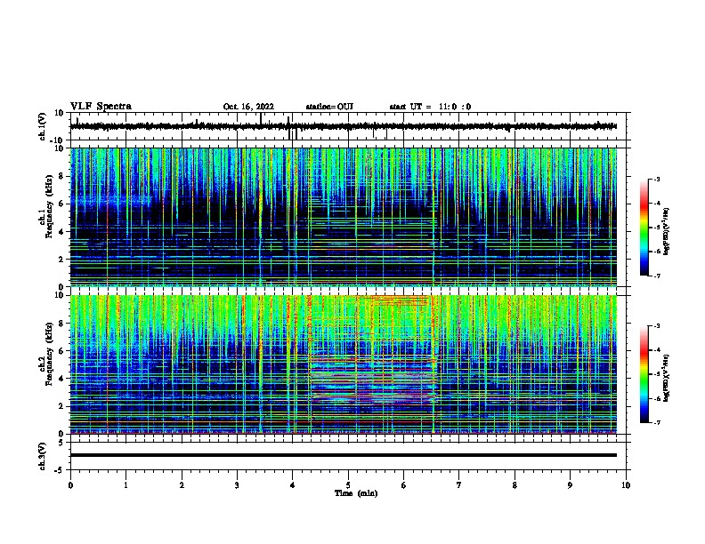Click time axis tick label "0"
This screenshot has height=544, width=705.
point(70,485)
